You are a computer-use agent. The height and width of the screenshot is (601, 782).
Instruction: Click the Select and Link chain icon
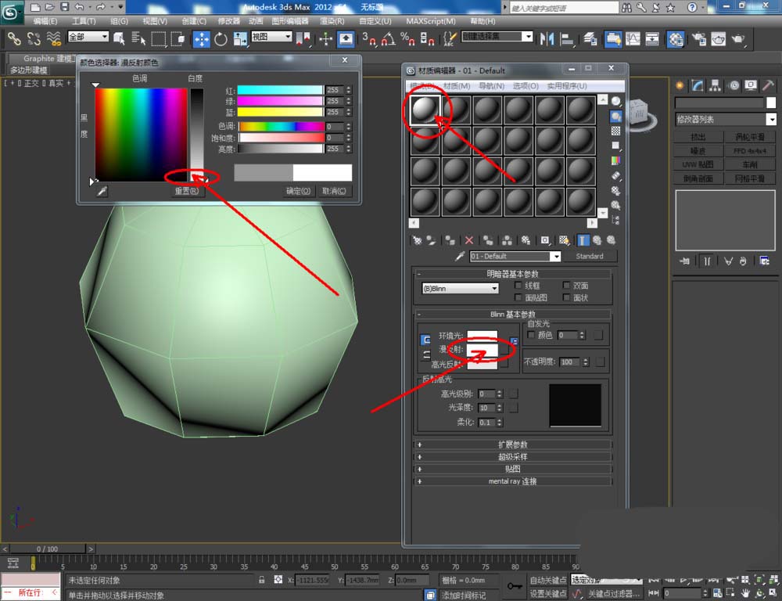(x=13, y=38)
